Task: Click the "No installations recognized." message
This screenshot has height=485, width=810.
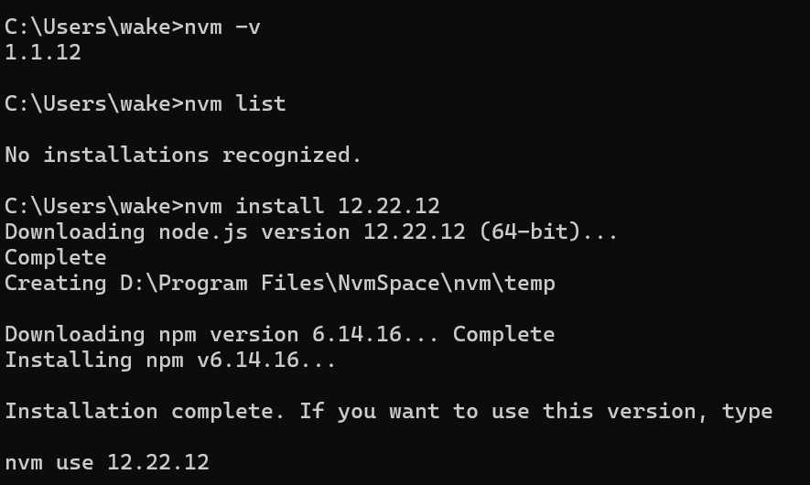Action: (183, 155)
